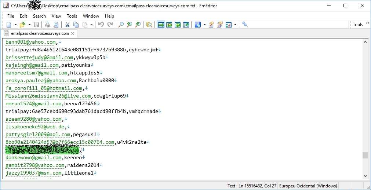Click the New file icon
Viewport: 371px width, 190px height.
(x=9, y=25)
